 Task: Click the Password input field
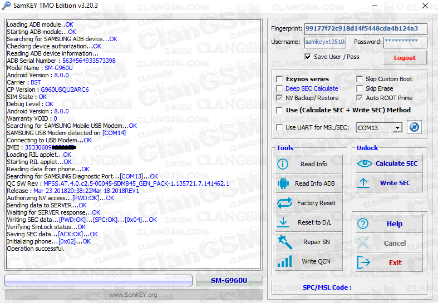[405, 42]
